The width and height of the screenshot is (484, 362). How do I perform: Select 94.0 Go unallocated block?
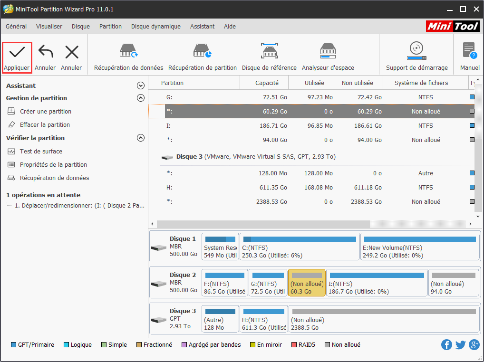pos(454,283)
